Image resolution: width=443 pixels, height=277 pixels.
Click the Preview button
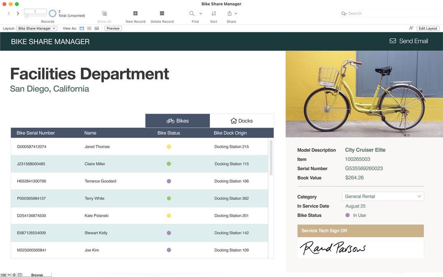coord(113,28)
